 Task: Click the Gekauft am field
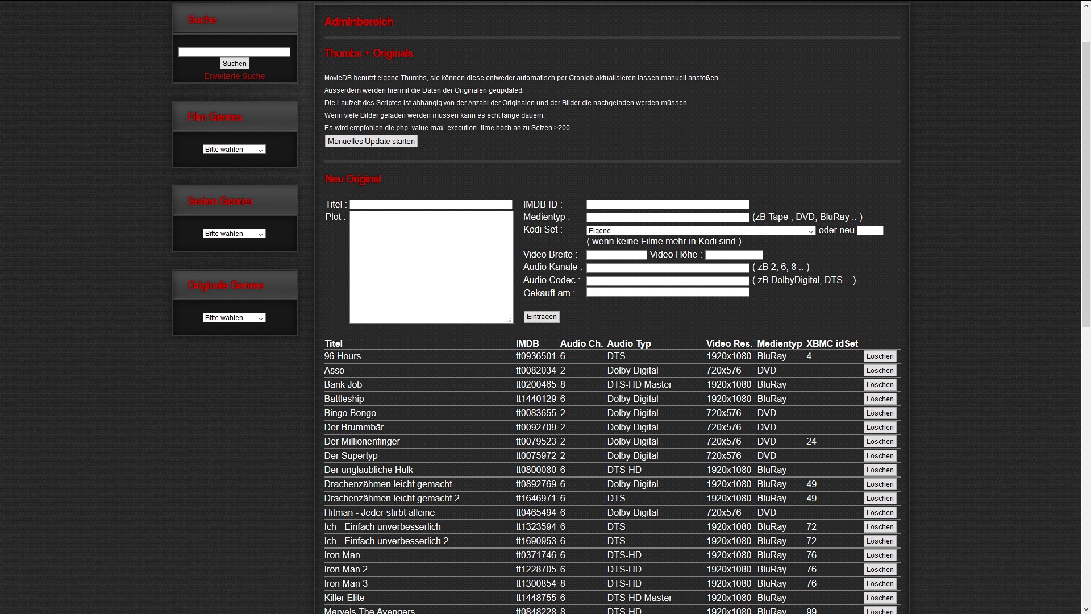point(667,292)
